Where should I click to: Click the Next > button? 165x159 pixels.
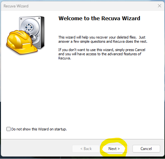(114, 149)
